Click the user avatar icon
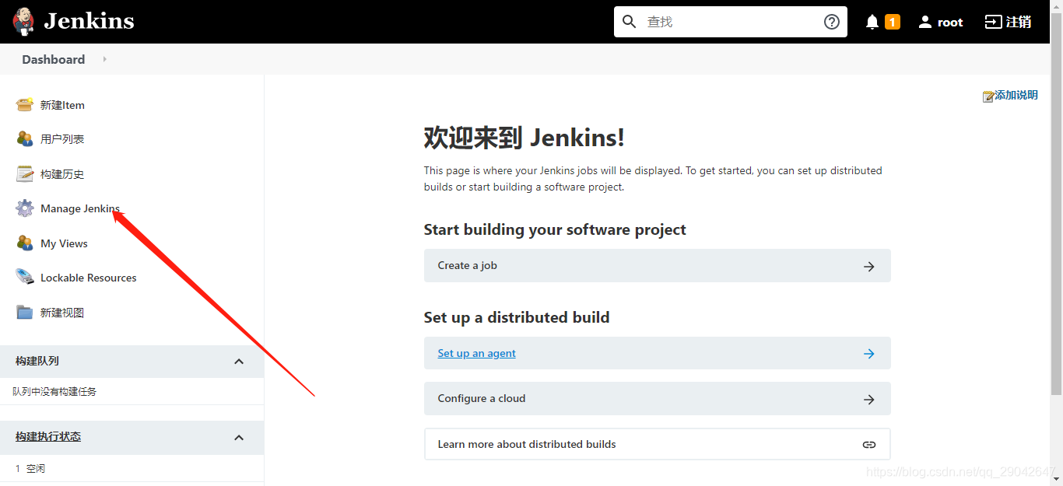Image resolution: width=1063 pixels, height=486 pixels. (x=925, y=22)
